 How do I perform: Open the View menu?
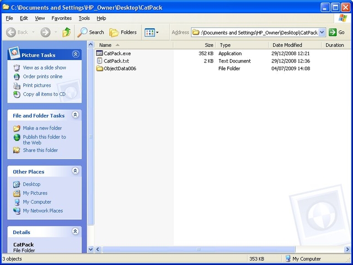[40, 18]
